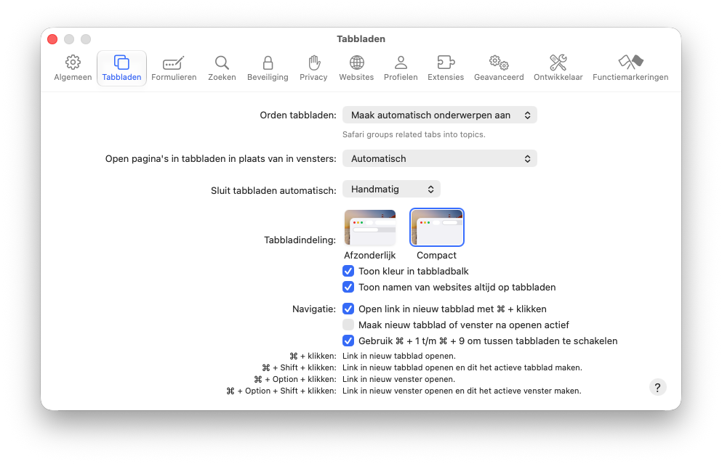Open the Algemeen gear settings pane

coord(73,68)
